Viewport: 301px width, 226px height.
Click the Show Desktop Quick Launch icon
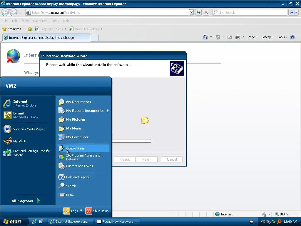pyautogui.click(x=41, y=222)
